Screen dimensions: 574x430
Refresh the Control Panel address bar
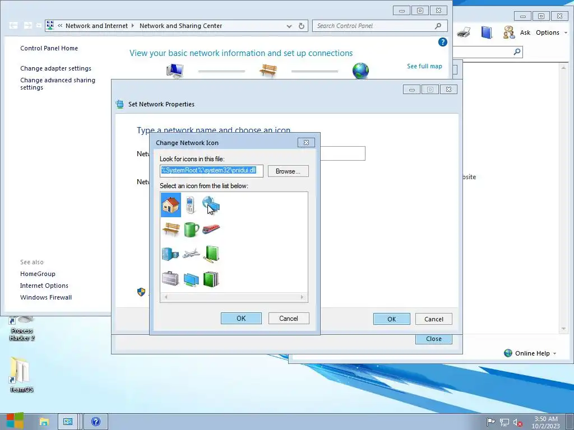coord(301,26)
